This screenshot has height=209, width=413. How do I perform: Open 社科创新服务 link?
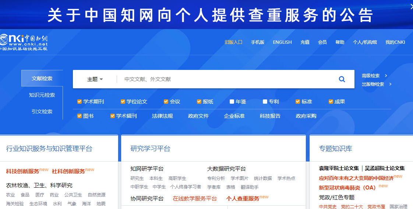[68, 171]
